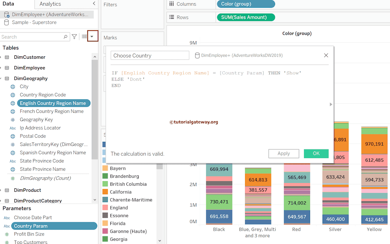This screenshot has width=390, height=244.
Task: Click the DimCustomer table icon
Action: [7, 57]
